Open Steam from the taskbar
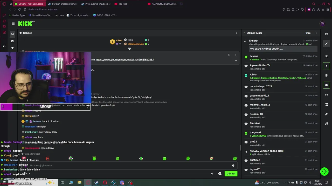The image size is (332, 186). click(x=96, y=183)
